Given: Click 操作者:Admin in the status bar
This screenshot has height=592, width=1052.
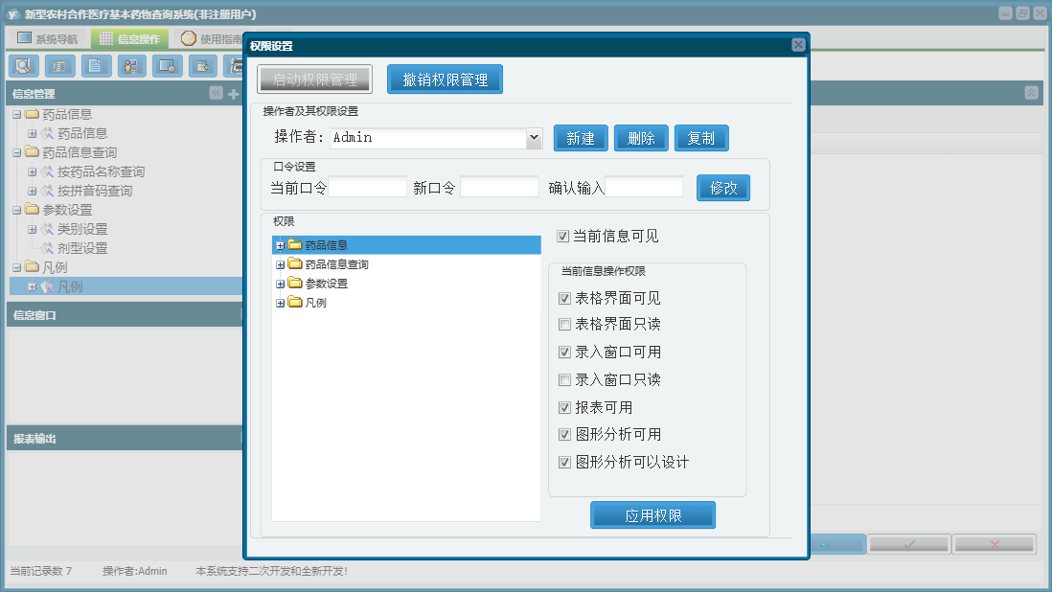Looking at the screenshot, I should click(135, 571).
